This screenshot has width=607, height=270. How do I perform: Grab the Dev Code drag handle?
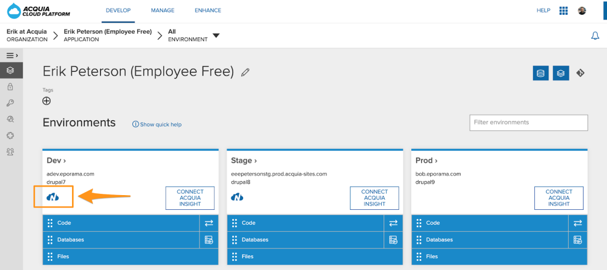[49, 223]
